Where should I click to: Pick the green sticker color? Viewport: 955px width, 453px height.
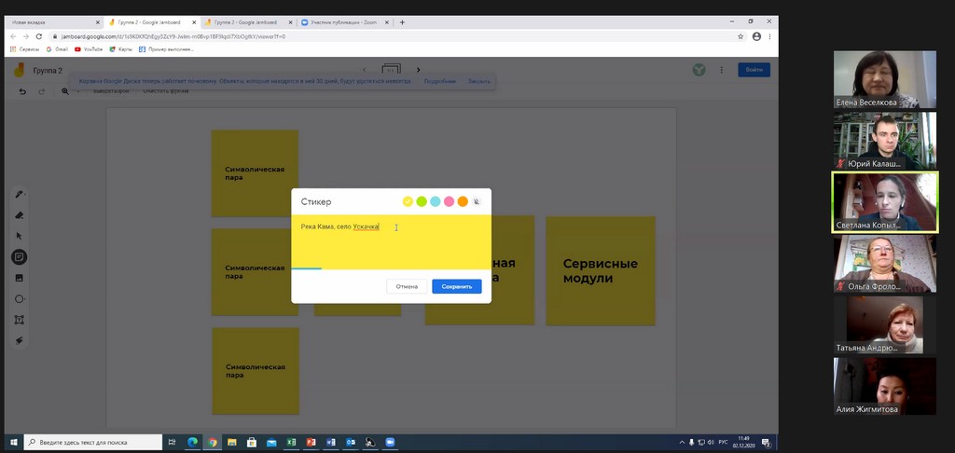click(422, 201)
